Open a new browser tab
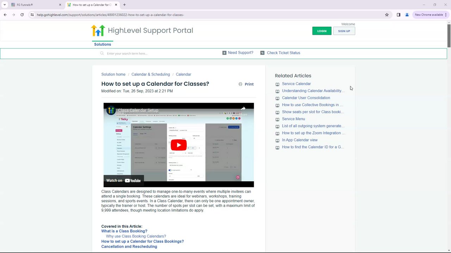This screenshot has height=253, width=451. pos(124,5)
